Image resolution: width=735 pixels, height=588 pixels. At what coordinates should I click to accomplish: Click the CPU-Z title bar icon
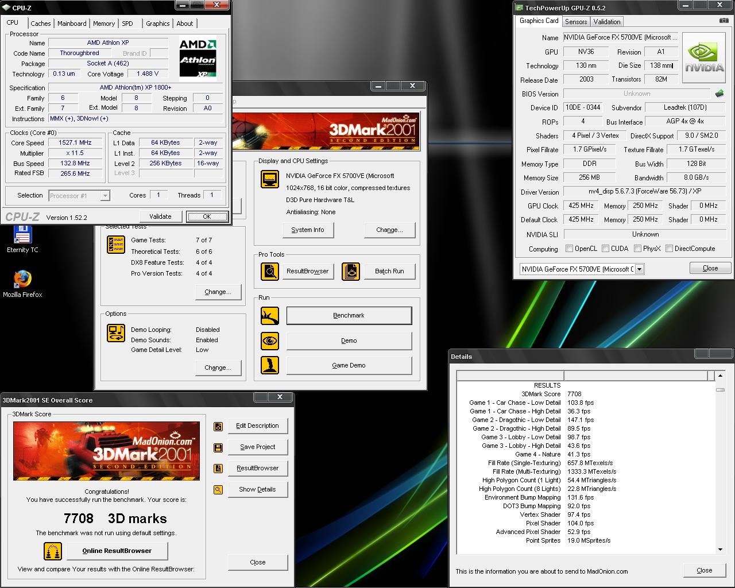pyautogui.click(x=6, y=7)
